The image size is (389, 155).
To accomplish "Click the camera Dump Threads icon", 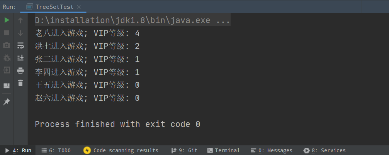I will click(7, 45).
